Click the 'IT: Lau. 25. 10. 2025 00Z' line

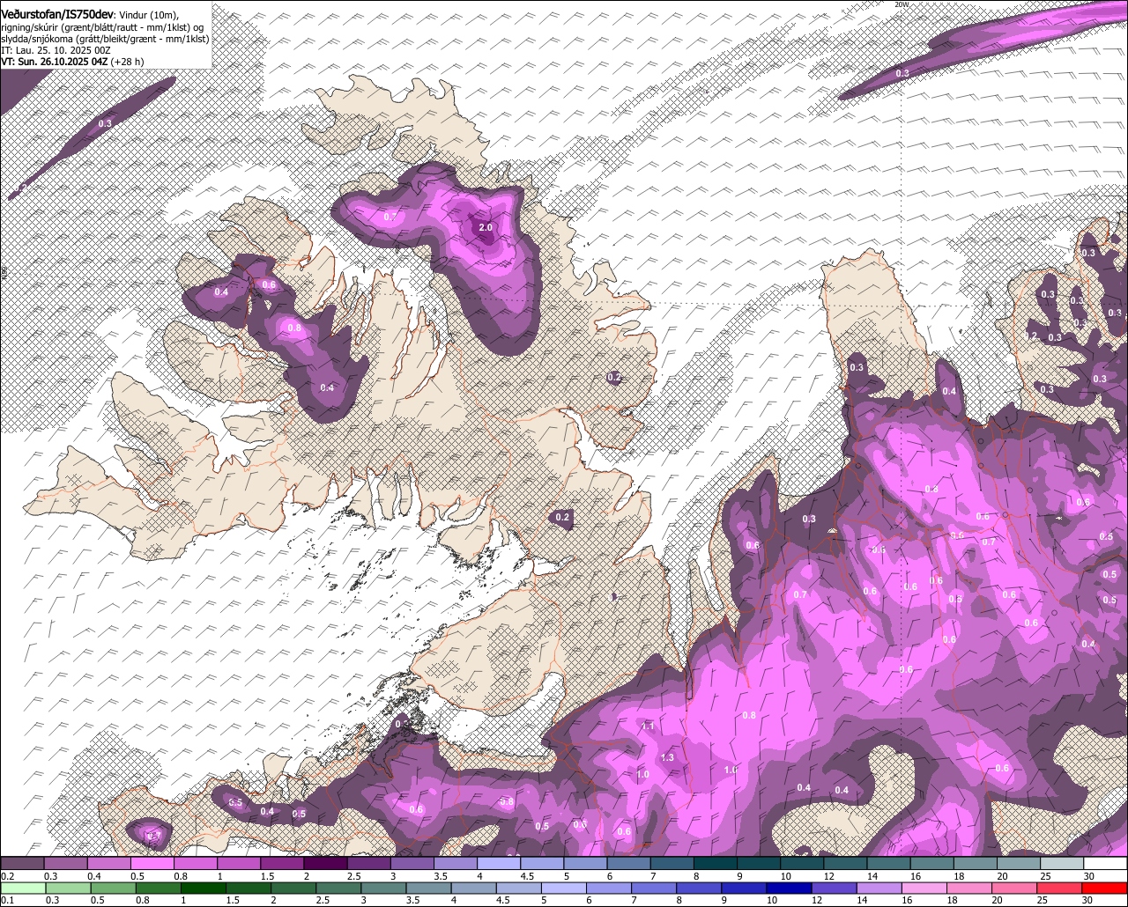(x=56, y=50)
